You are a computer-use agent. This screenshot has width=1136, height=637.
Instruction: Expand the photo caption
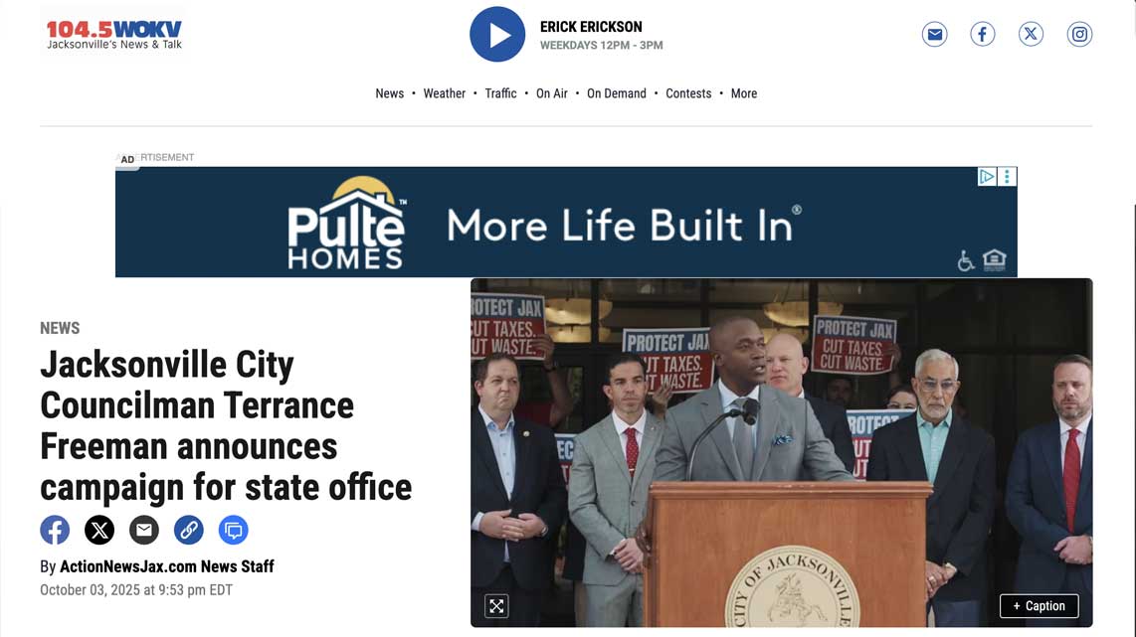(x=1039, y=606)
